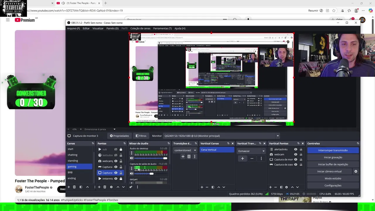Show the hidden lastsubscriber source
375x211 pixels.
point(116,155)
